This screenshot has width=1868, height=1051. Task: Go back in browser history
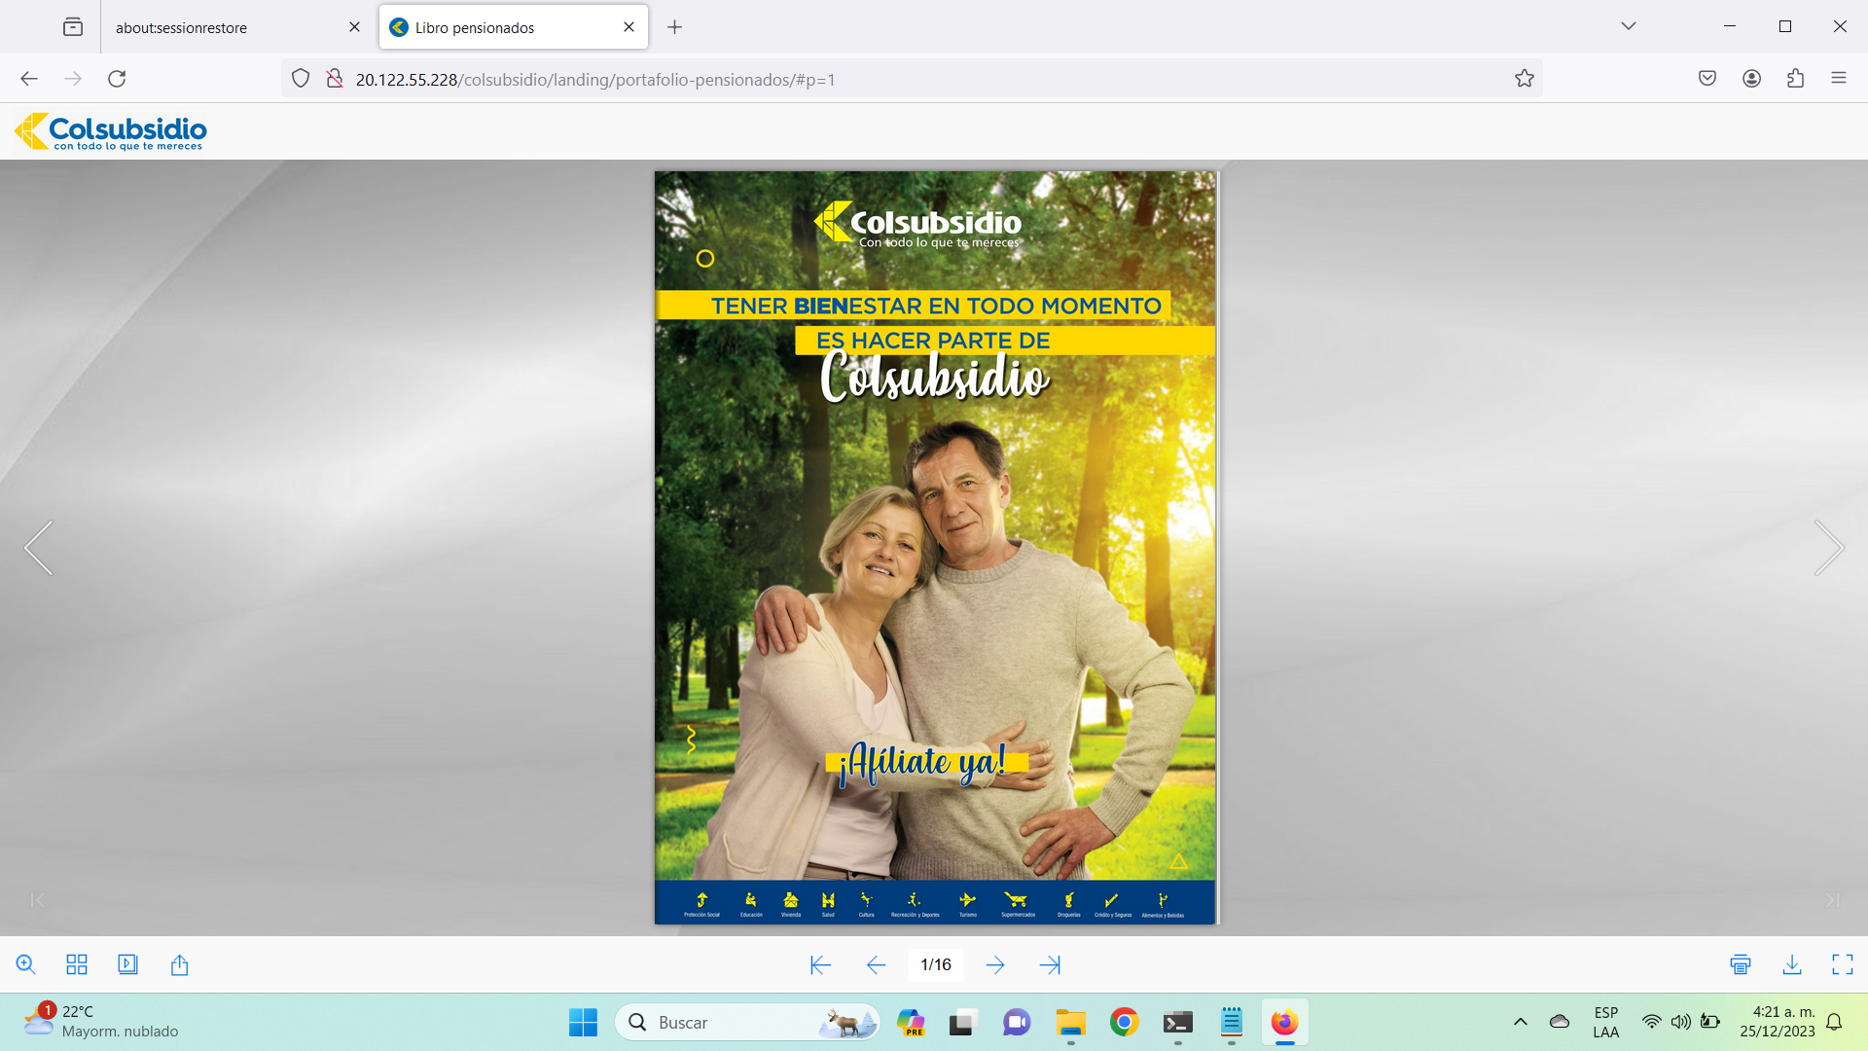click(29, 79)
